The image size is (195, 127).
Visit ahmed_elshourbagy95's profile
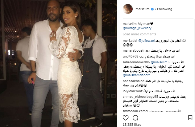click(x=140, y=97)
